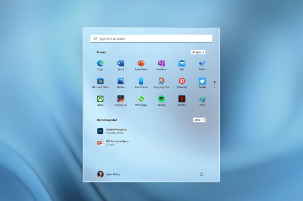Launch the Xbox app
303x201 pixels.
pos(100,99)
